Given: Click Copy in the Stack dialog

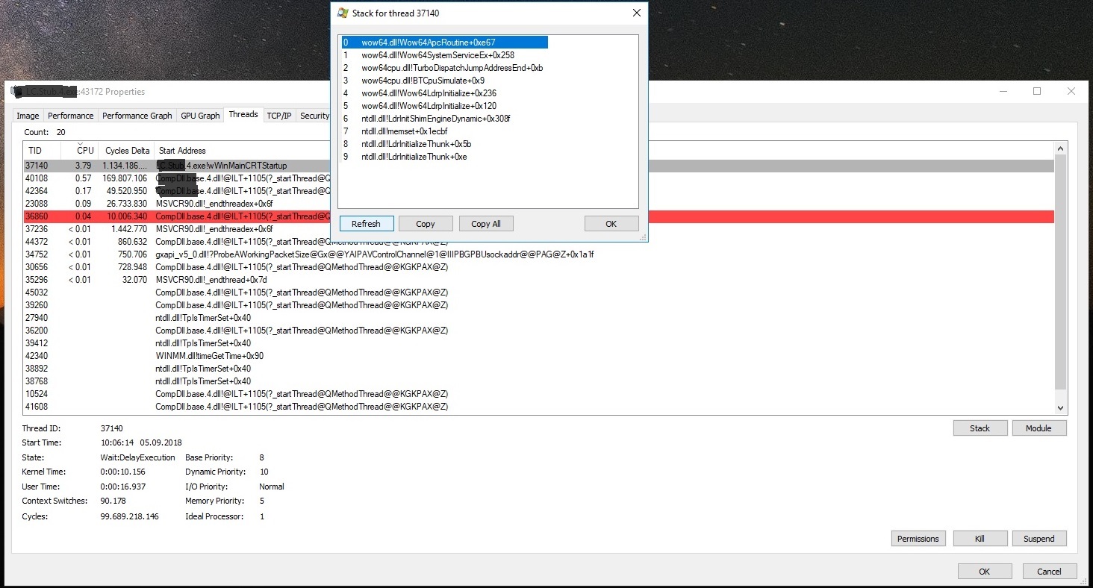Looking at the screenshot, I should coord(426,223).
